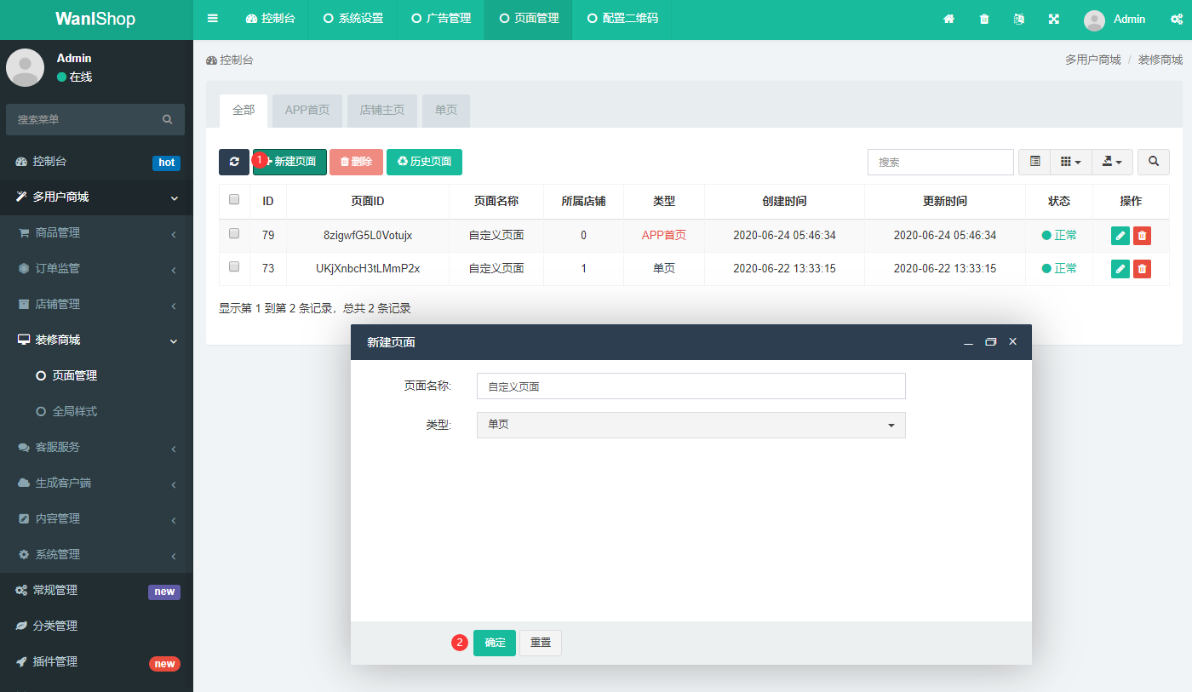Select the 单页 filter tab
1192x692 pixels.
(x=446, y=111)
